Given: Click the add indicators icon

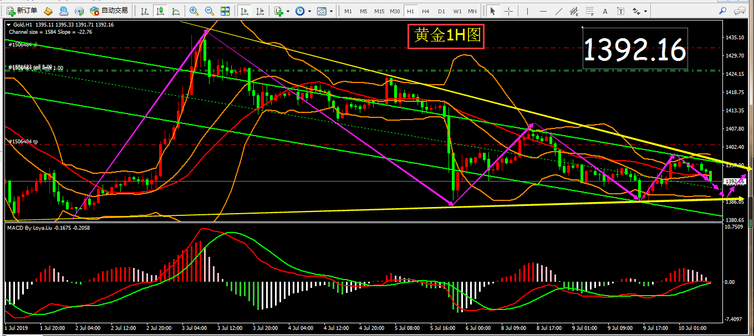Looking at the screenshot, I should coord(278,11).
